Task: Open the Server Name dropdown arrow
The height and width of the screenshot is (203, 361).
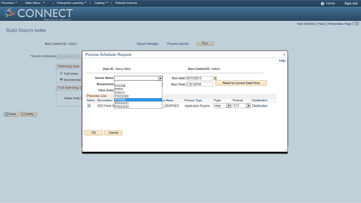Action: pyautogui.click(x=160, y=78)
